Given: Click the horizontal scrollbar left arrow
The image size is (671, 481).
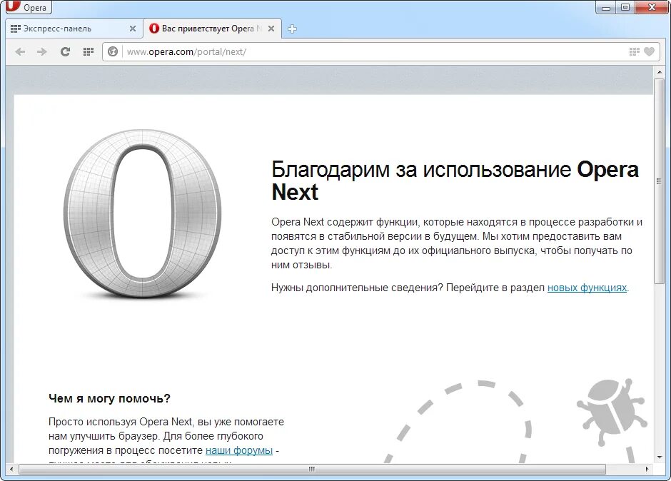Looking at the screenshot, I should point(11,469).
